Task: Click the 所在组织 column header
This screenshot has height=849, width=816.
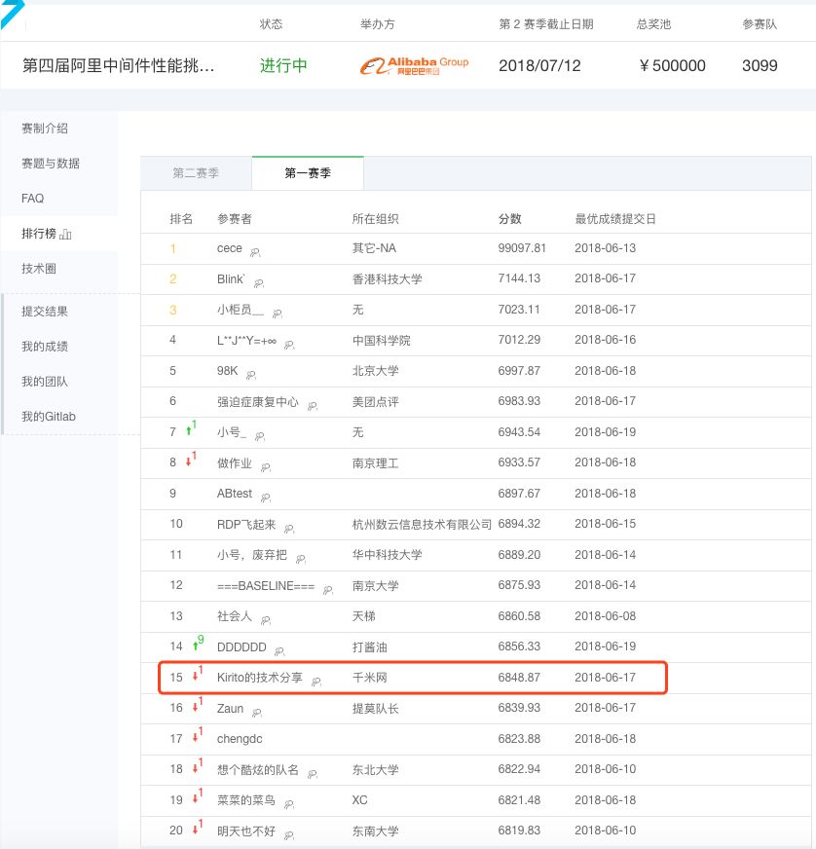Action: pos(375,219)
